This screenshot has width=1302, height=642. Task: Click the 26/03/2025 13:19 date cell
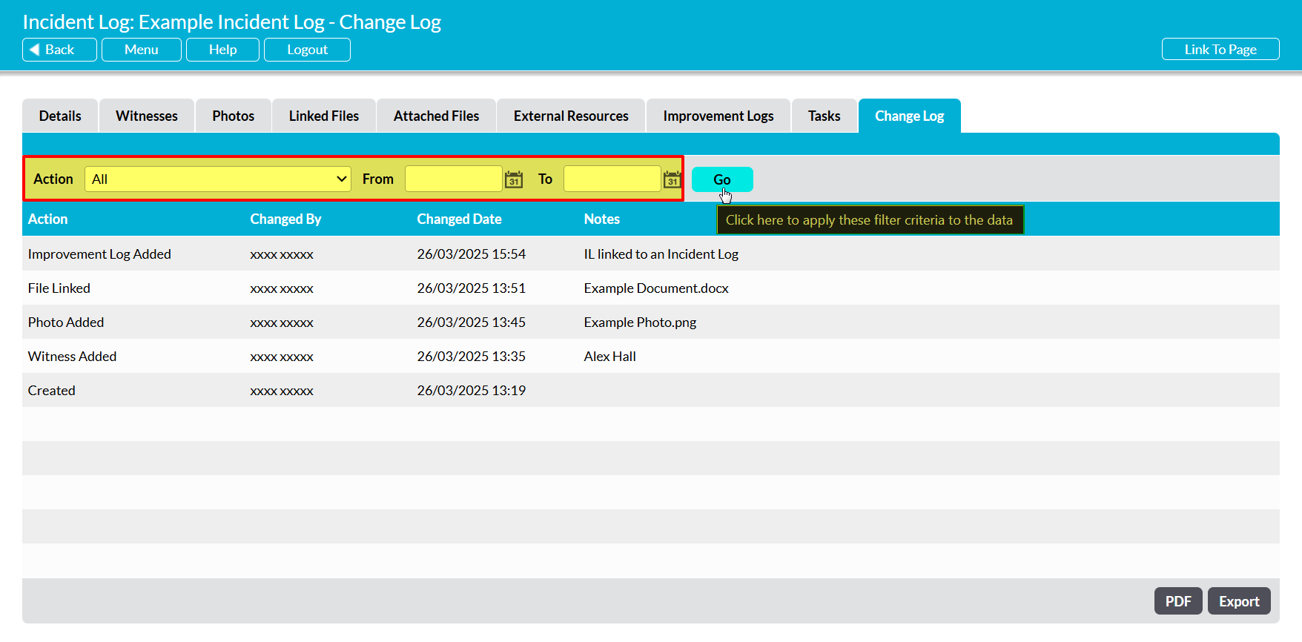(472, 391)
